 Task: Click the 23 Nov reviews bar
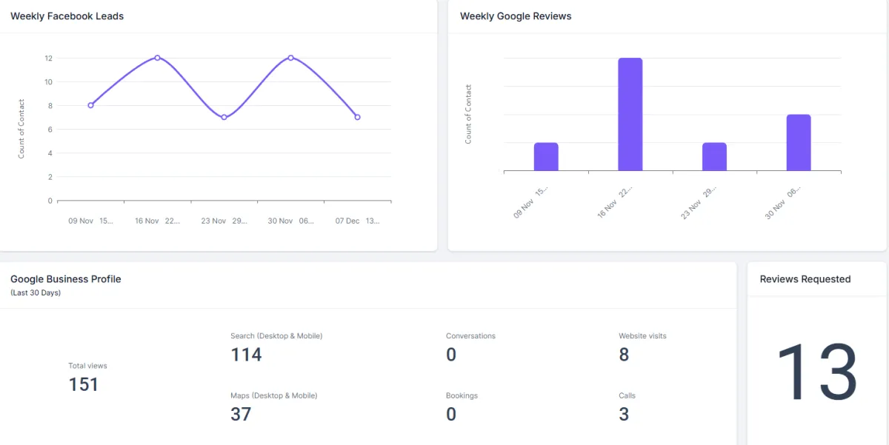tap(713, 155)
